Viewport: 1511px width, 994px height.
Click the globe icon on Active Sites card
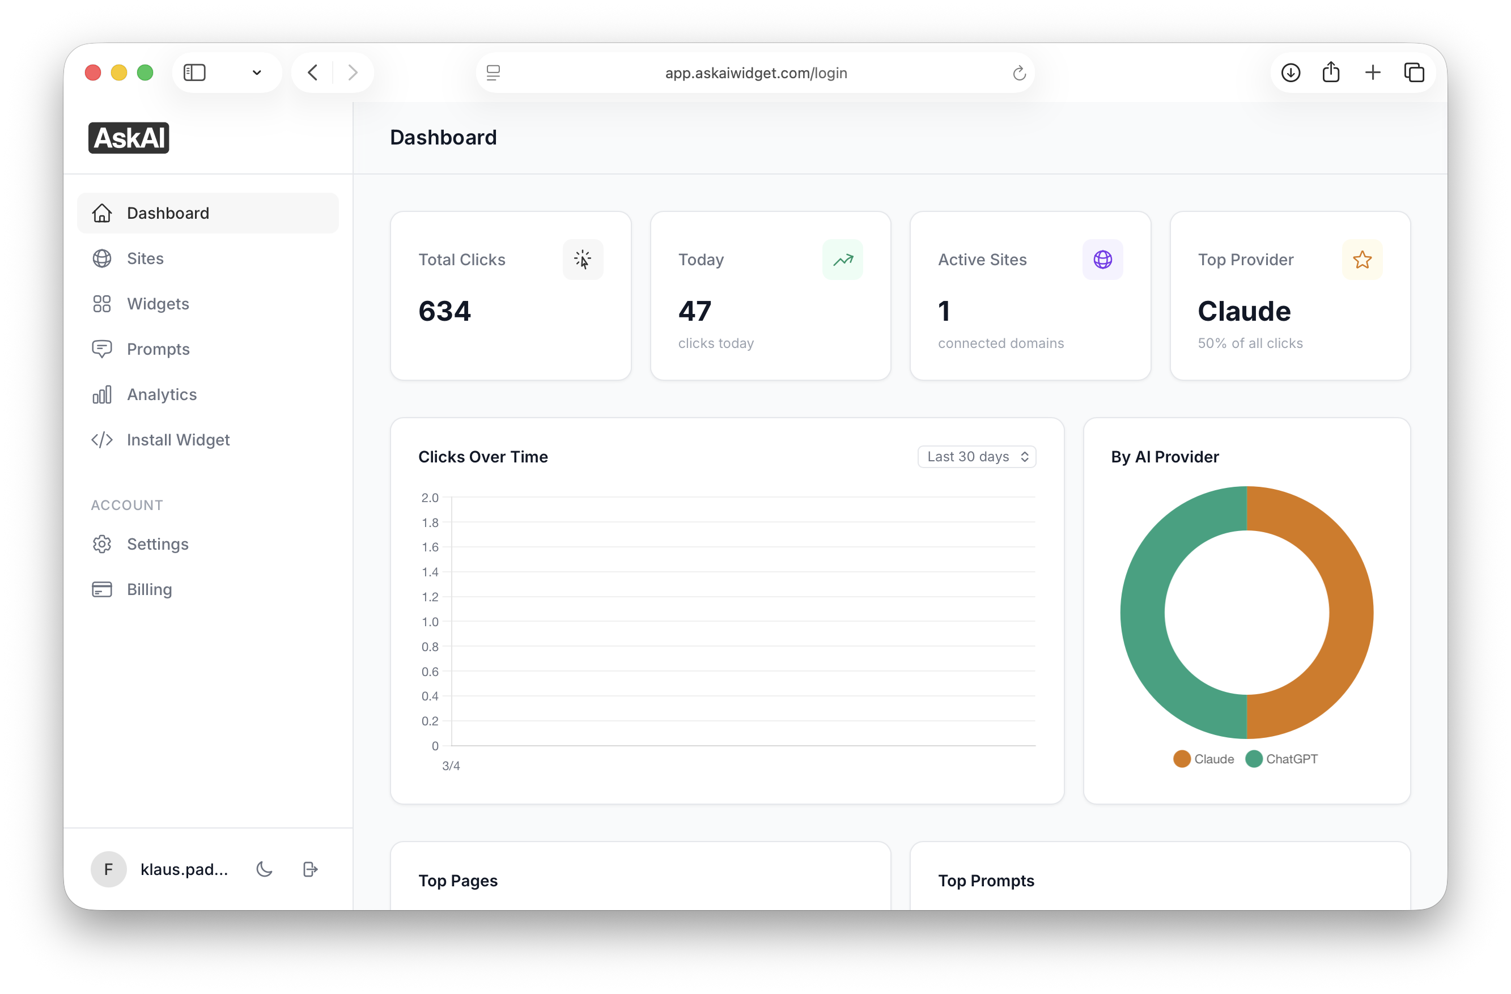point(1103,260)
